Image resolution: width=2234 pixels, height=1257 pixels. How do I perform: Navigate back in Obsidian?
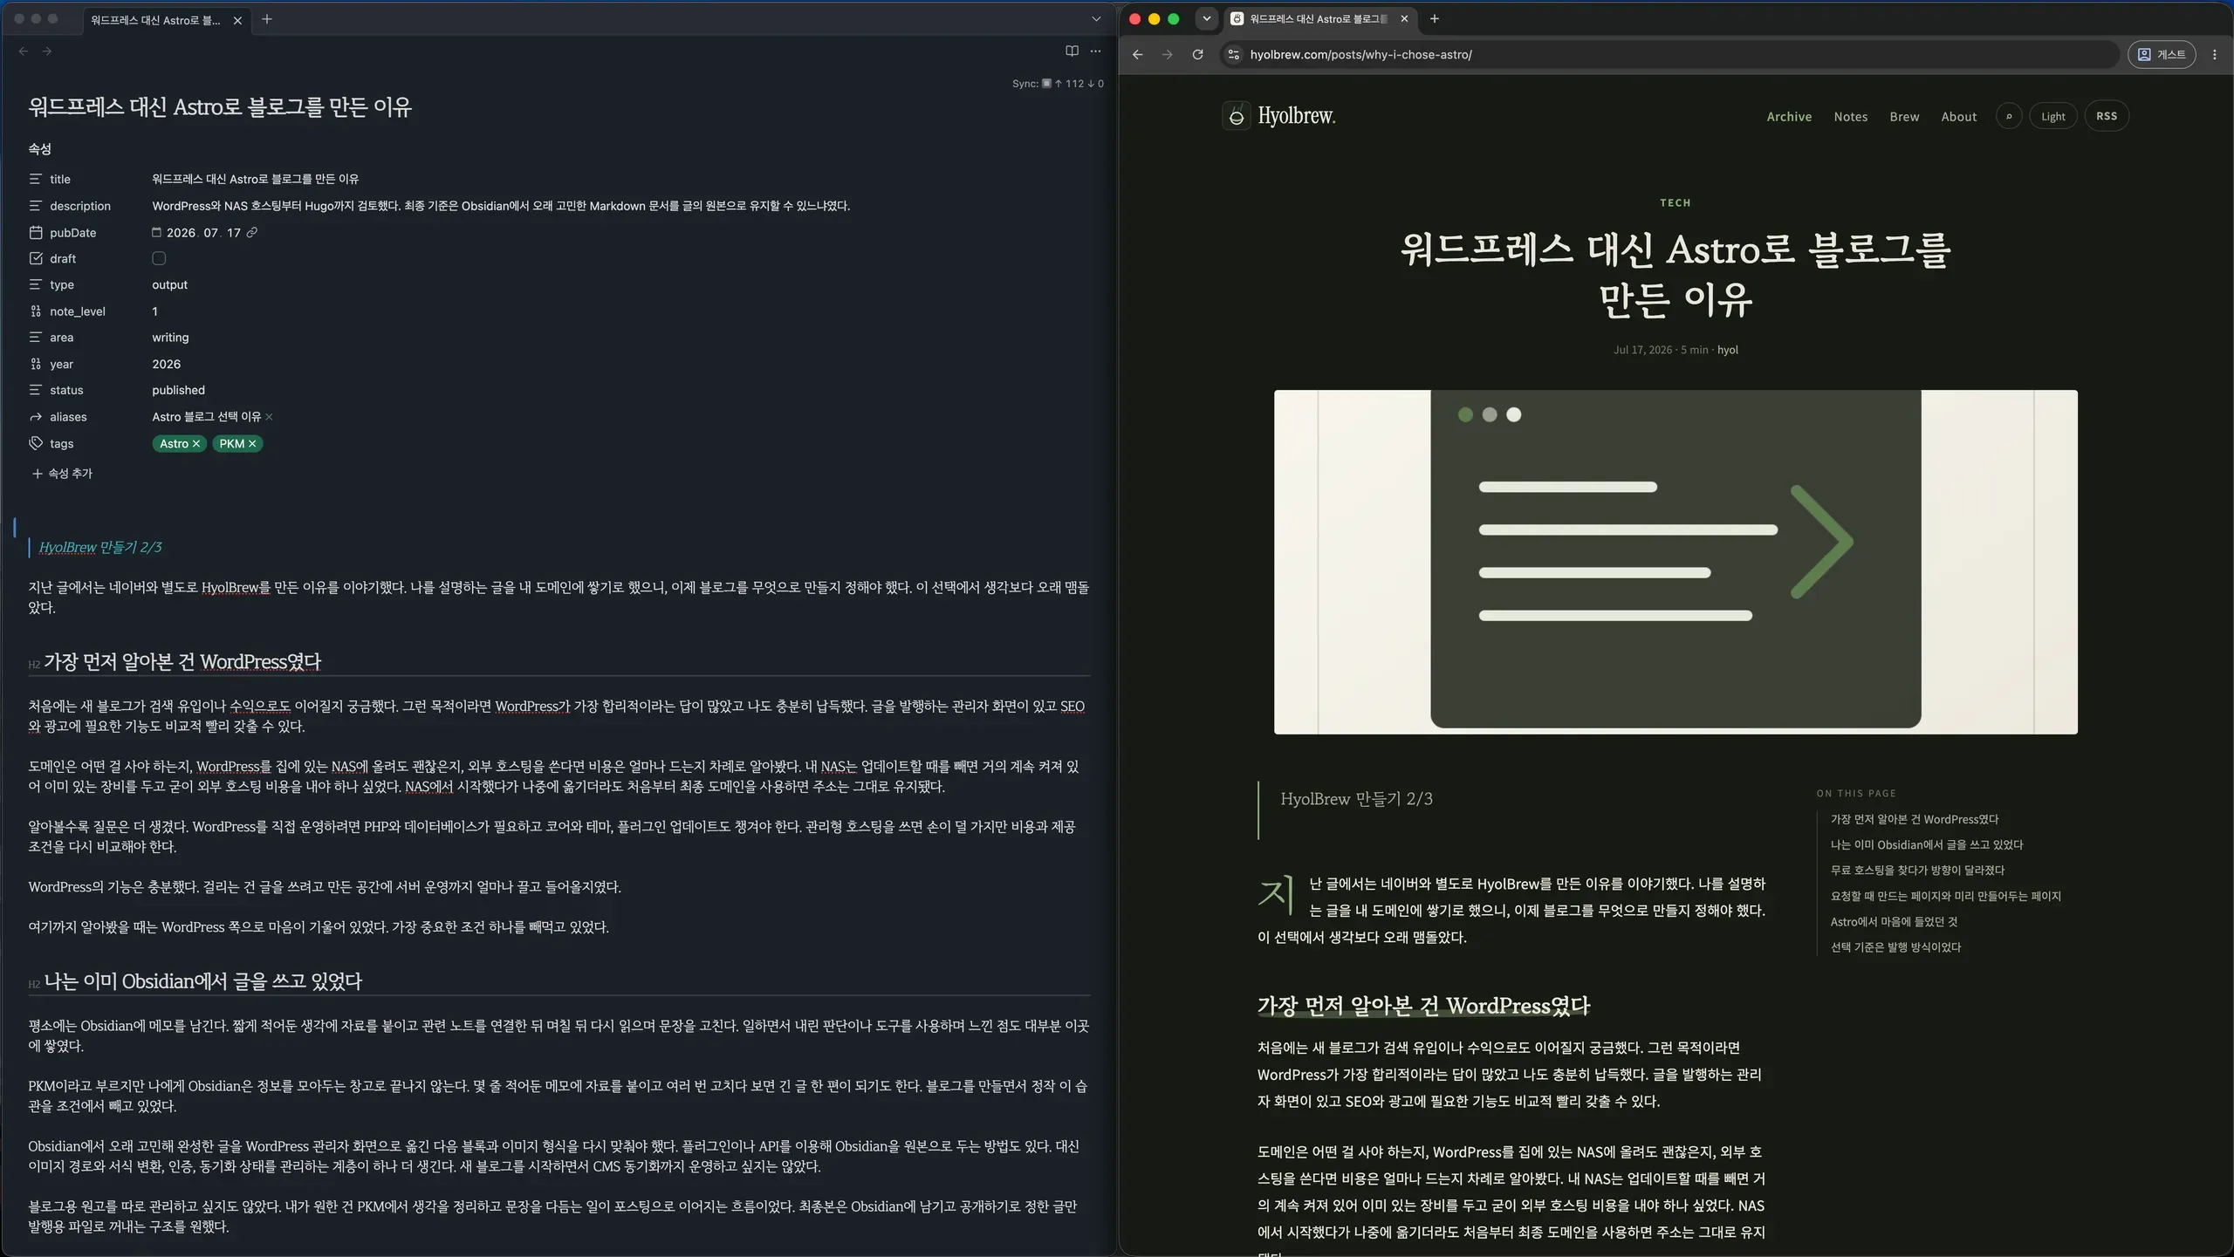(24, 51)
